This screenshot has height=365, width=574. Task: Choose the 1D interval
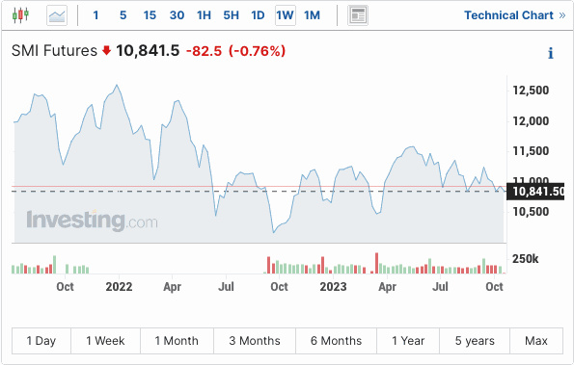(258, 15)
